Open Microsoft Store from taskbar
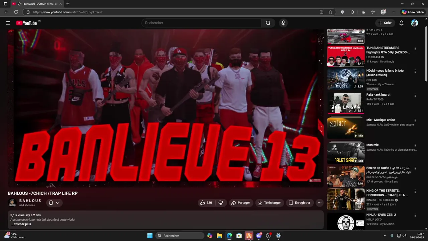The height and width of the screenshot is (241, 428). (x=239, y=236)
